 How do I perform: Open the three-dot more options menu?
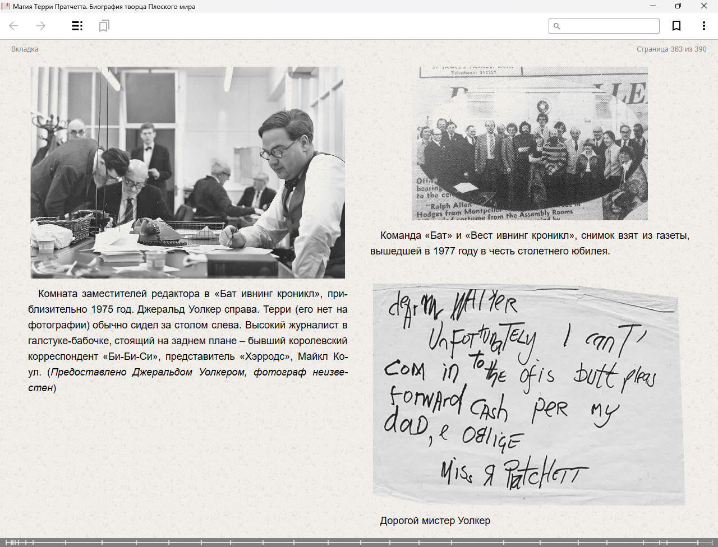703,26
